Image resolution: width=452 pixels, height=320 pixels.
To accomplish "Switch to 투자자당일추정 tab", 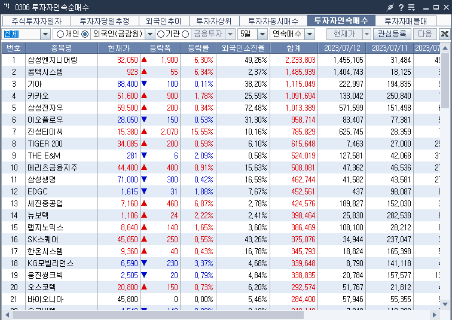I will (105, 21).
